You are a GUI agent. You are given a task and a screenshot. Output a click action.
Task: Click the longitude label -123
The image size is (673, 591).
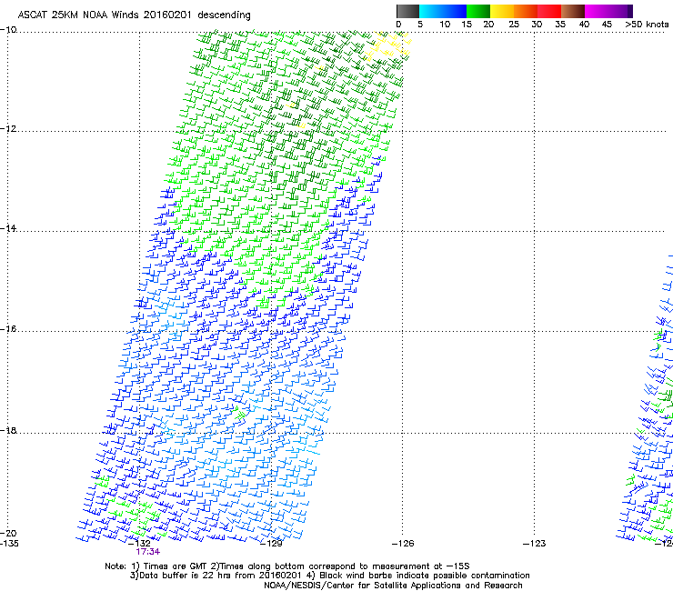(x=535, y=544)
